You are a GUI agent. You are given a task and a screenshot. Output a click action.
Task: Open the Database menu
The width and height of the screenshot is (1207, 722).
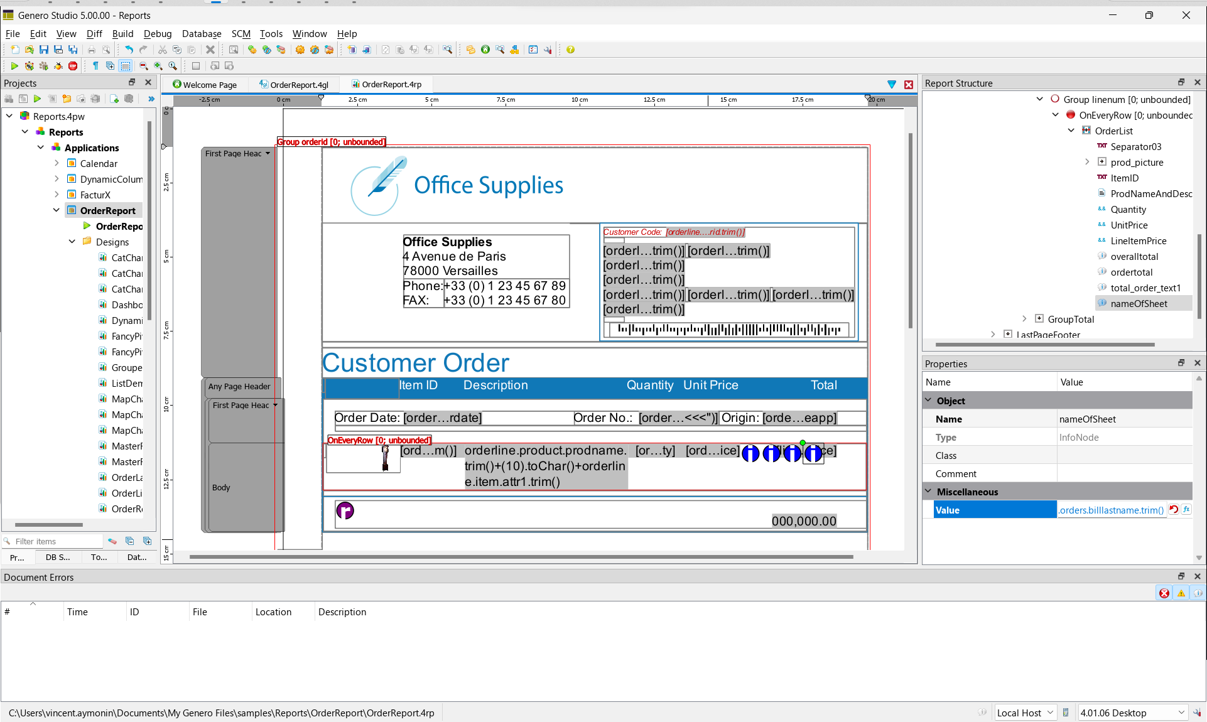(x=201, y=34)
